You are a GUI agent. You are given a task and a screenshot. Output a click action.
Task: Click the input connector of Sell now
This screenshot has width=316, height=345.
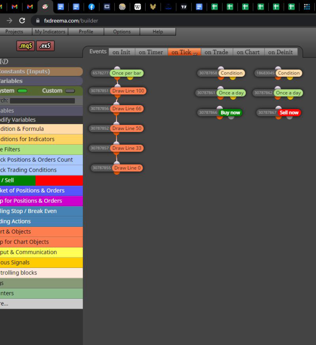tap(279, 108)
